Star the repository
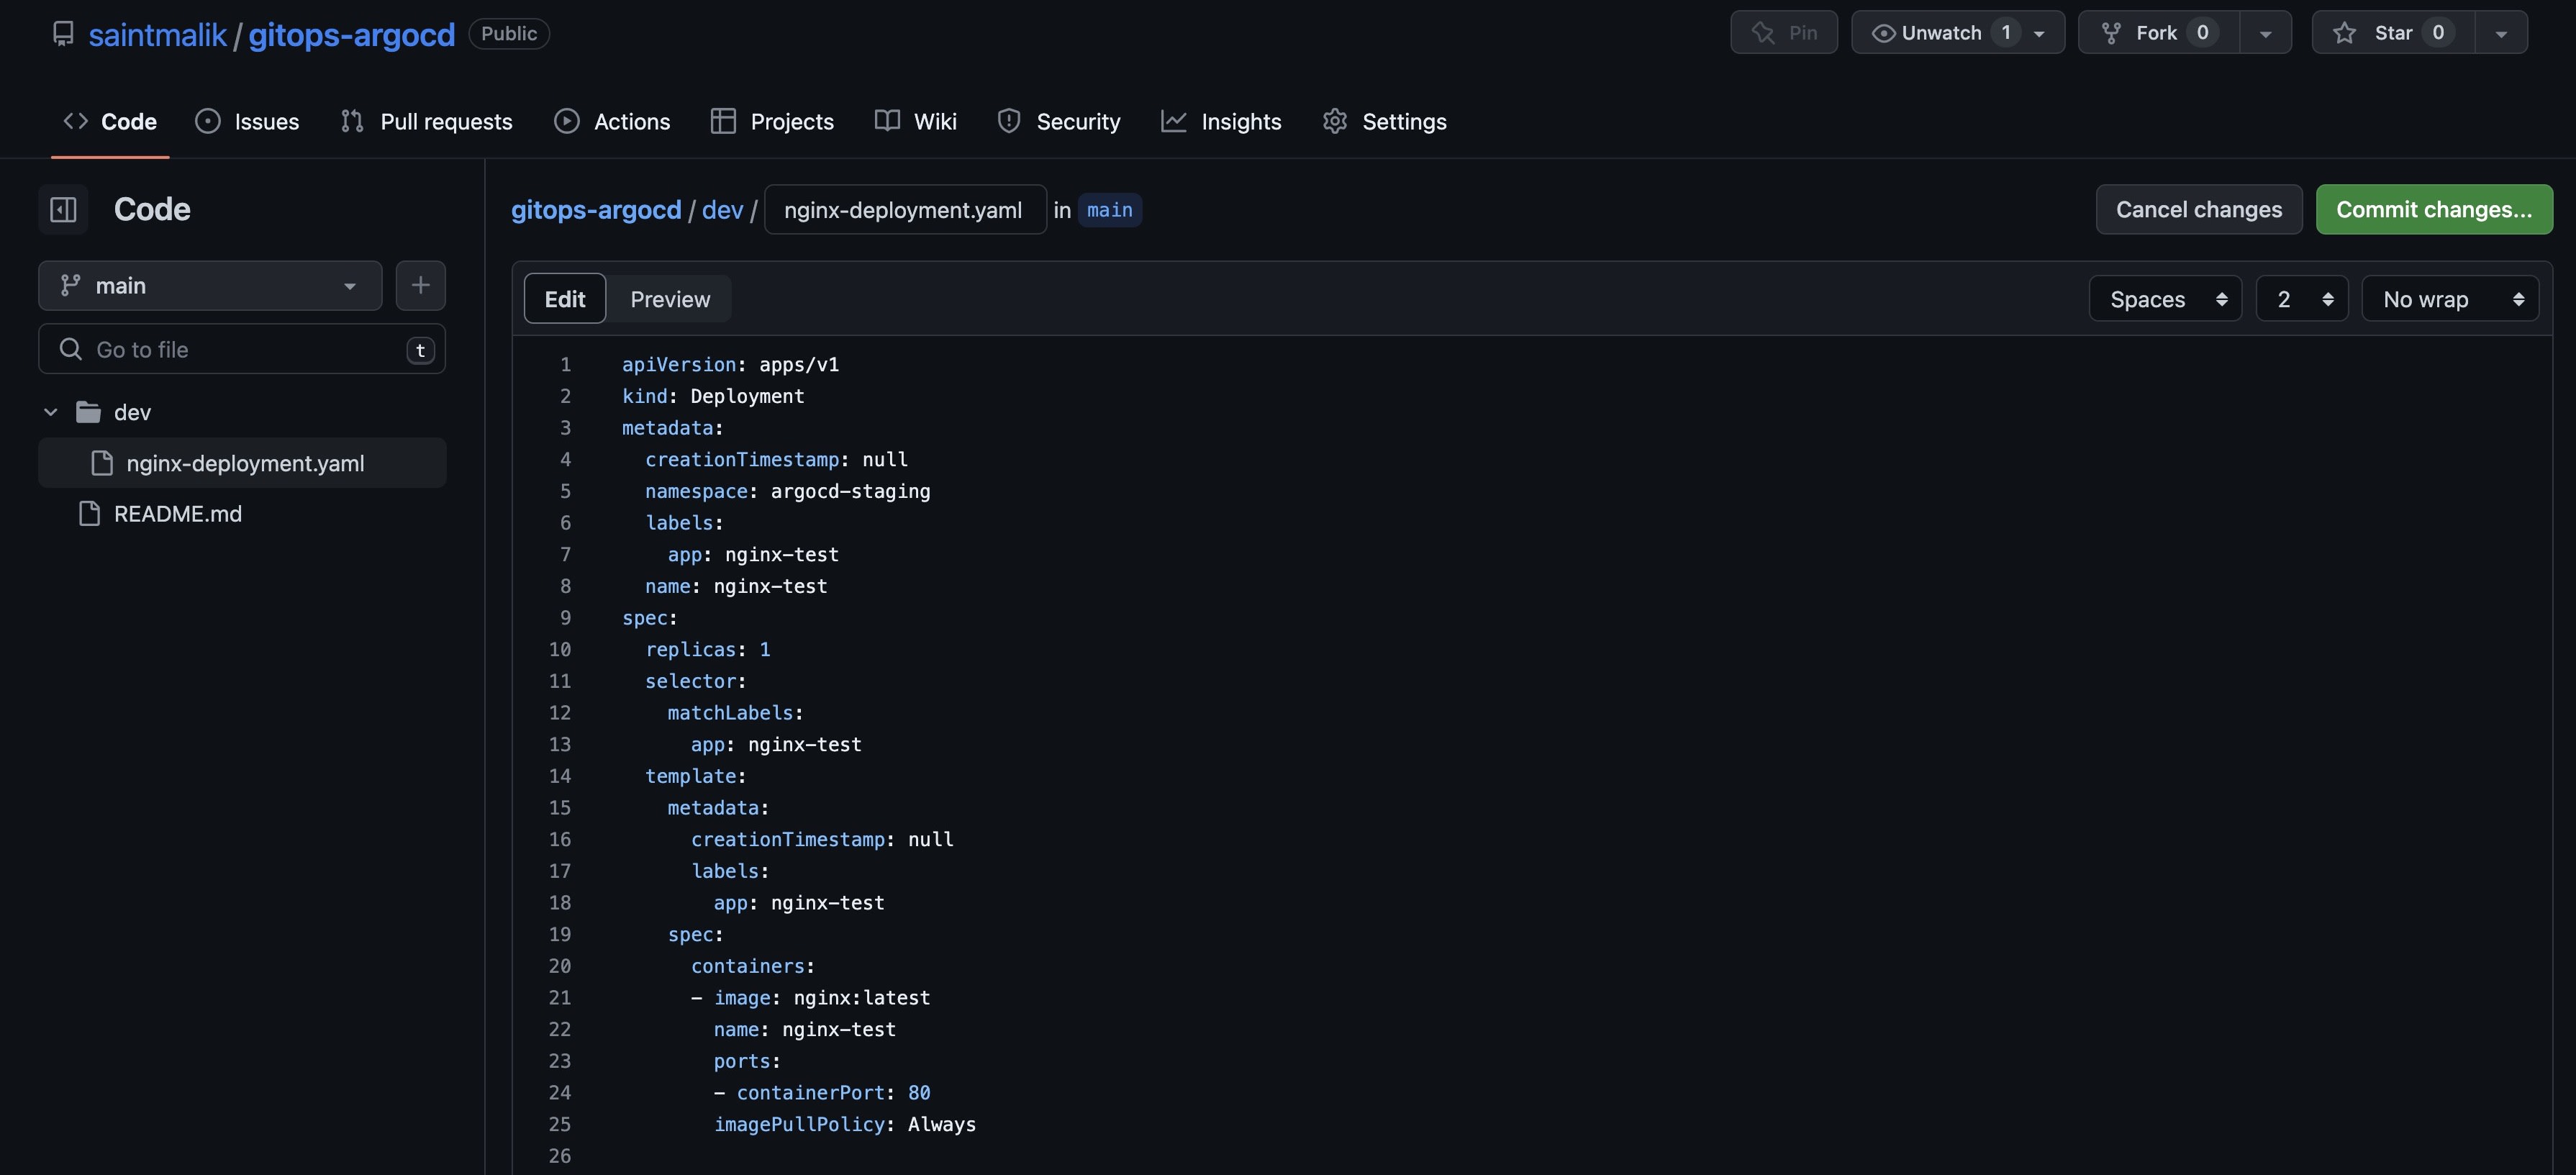The height and width of the screenshot is (1175, 2576). tap(2393, 32)
